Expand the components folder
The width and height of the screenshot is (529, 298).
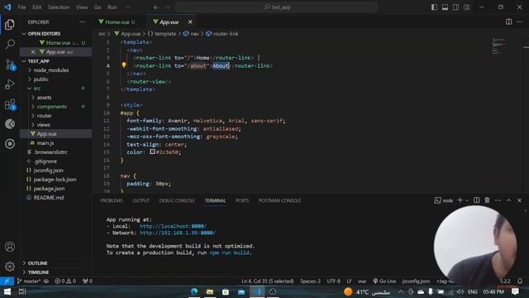tap(51, 107)
